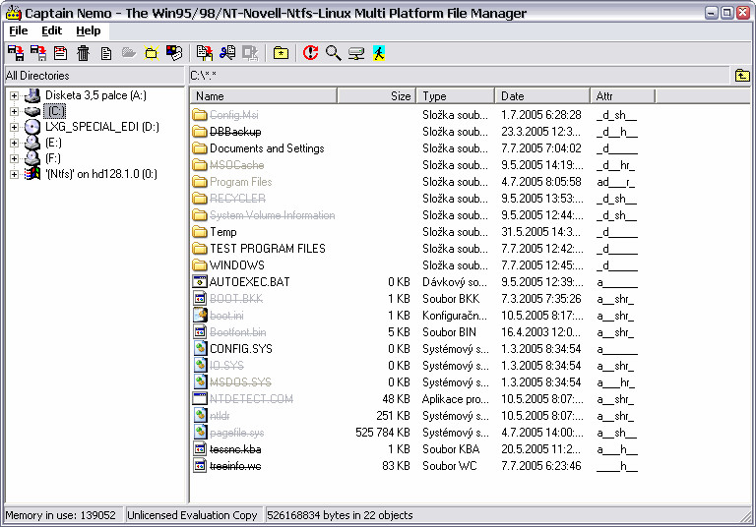The image size is (756, 527).
Task: Select the Program Files folder
Action: pyautogui.click(x=240, y=182)
